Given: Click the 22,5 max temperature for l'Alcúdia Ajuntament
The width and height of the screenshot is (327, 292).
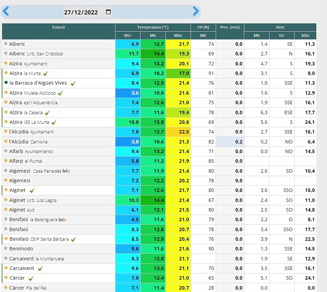Looking at the screenshot, I should click(178, 132).
